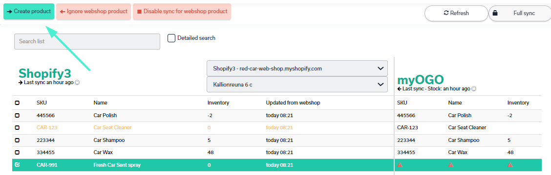Click the clock icon beside myOGO last sync
Image resolution: width=551 pixels, height=175 pixels.
click(x=474, y=89)
